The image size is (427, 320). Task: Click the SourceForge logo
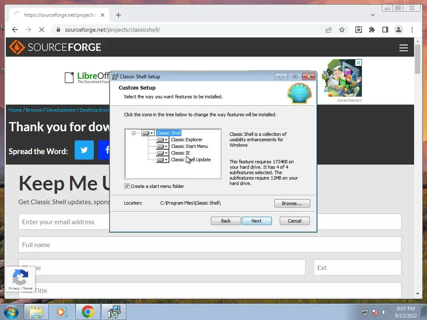[55, 47]
